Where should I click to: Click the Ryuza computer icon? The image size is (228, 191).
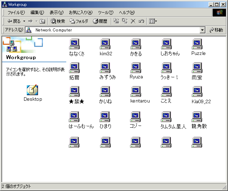point(136,68)
